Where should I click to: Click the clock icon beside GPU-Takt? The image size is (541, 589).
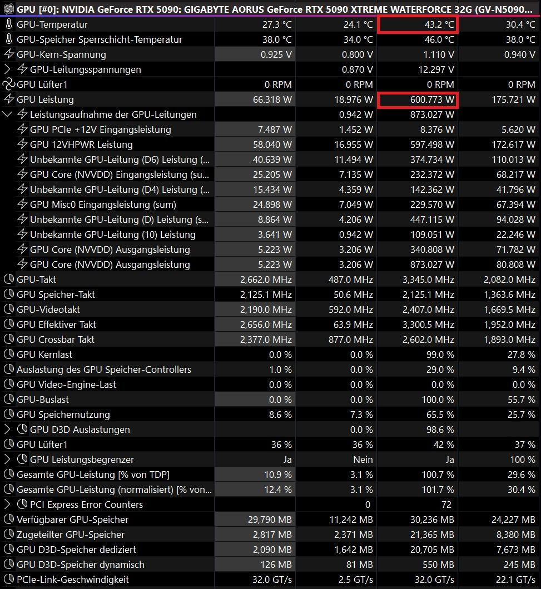click(x=9, y=279)
